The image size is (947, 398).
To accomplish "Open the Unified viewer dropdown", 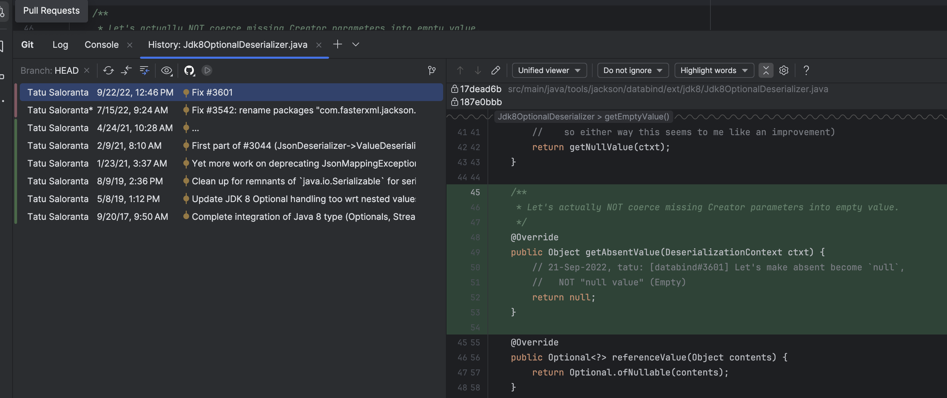I will pyautogui.click(x=549, y=70).
